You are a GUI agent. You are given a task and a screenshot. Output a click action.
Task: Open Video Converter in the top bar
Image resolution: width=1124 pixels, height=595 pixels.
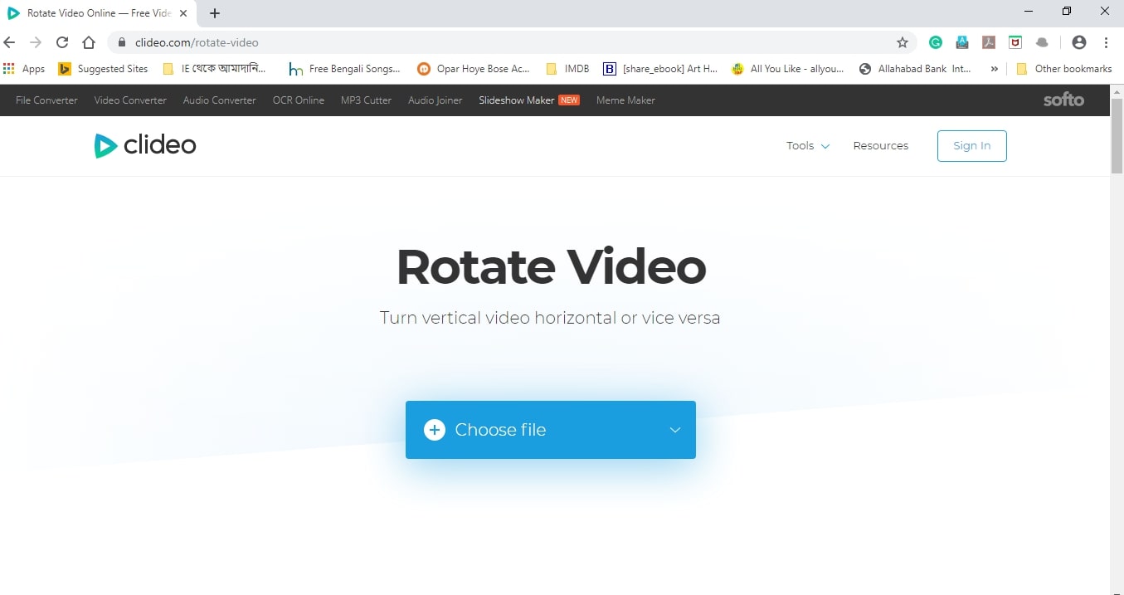tap(130, 100)
